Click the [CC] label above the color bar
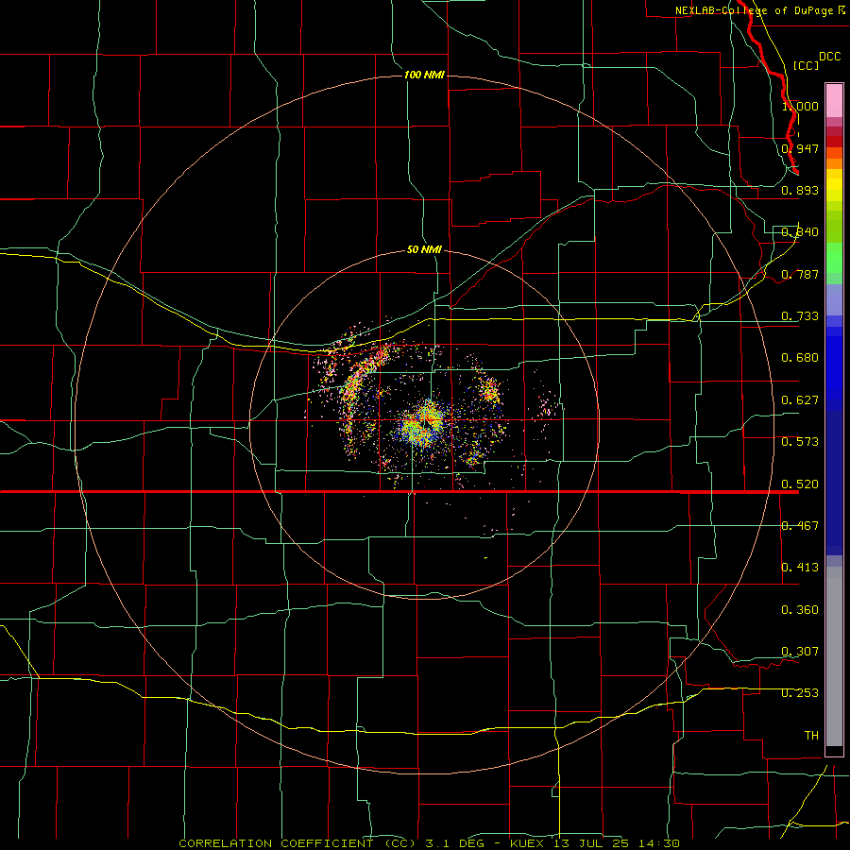Viewport: 850px width, 850px height. point(806,65)
